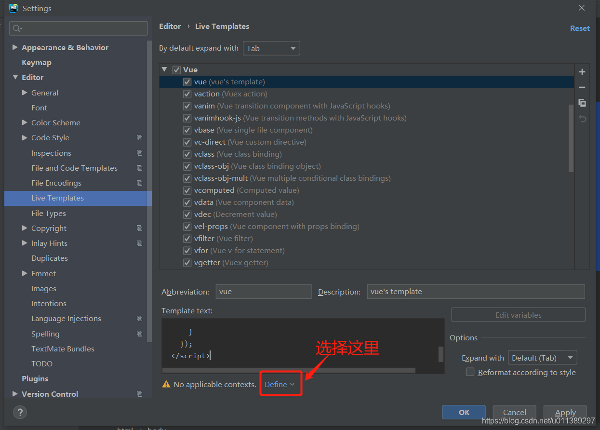This screenshot has width=600, height=430.
Task: Click the project-level icon next to File and Code Templates
Action: click(x=139, y=168)
